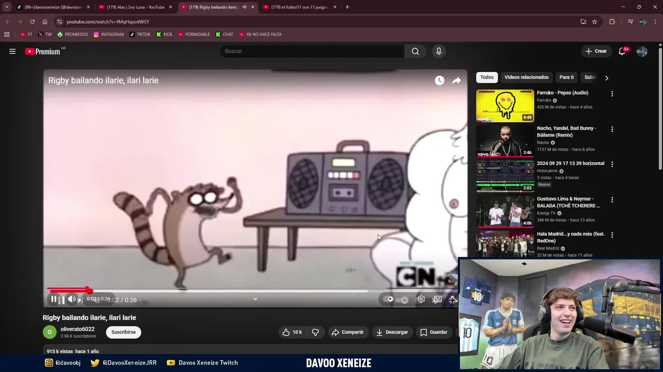Click the share arrow on the player
The width and height of the screenshot is (663, 372).
click(x=456, y=80)
